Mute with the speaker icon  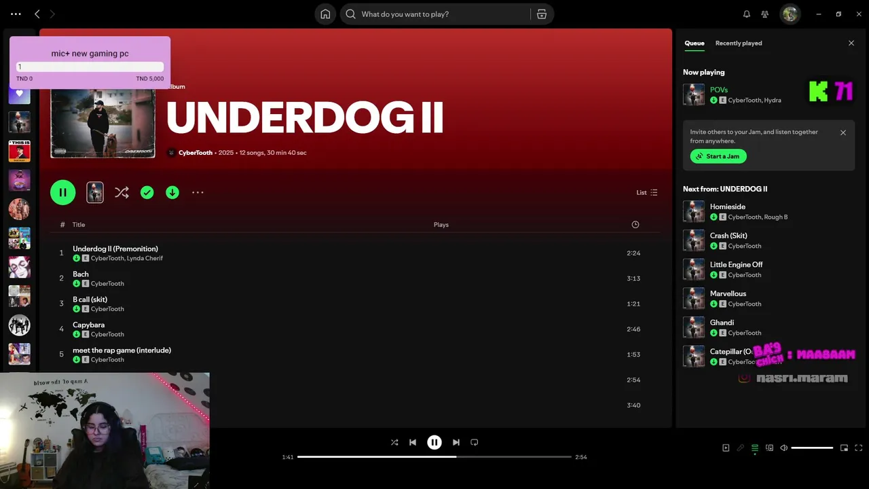[784, 448]
